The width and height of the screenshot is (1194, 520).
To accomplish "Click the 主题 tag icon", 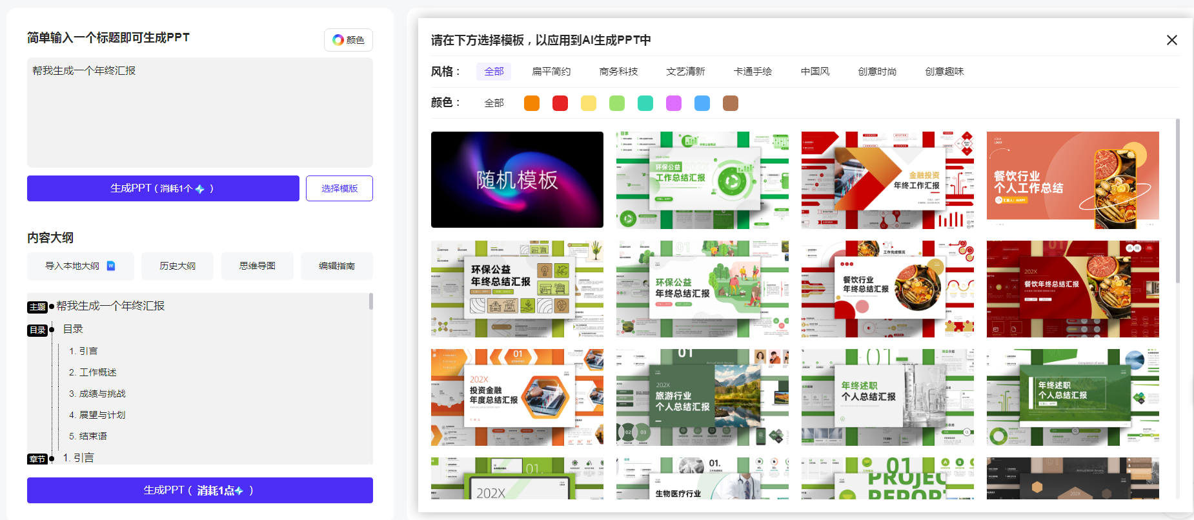I will point(37,307).
